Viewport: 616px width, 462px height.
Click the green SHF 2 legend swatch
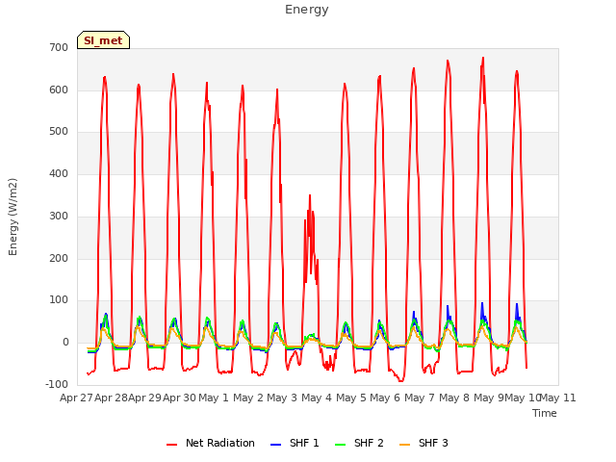340,445
